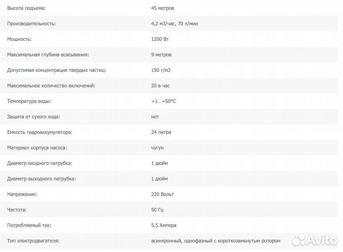
Task: Select the "9 метров" value
Action: [x=161, y=55]
